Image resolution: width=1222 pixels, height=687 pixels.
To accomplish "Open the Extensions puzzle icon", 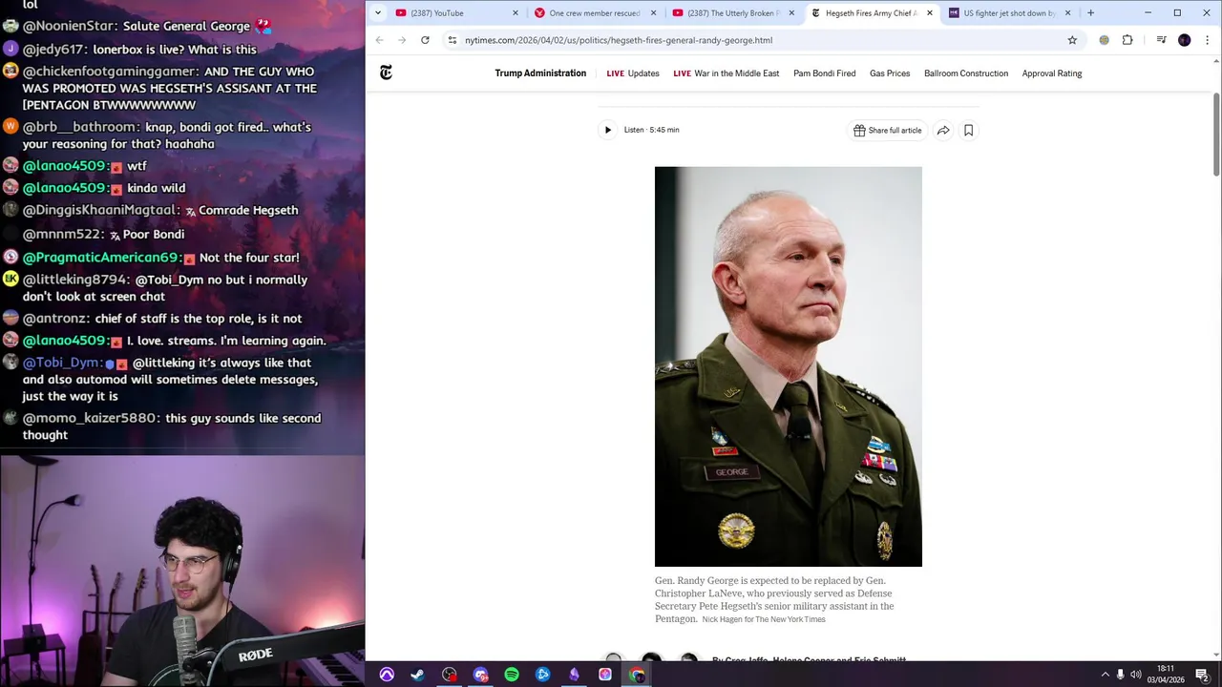I will click(1127, 40).
